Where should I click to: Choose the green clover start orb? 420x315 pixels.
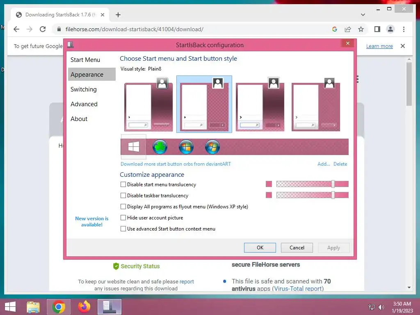pyautogui.click(x=160, y=147)
